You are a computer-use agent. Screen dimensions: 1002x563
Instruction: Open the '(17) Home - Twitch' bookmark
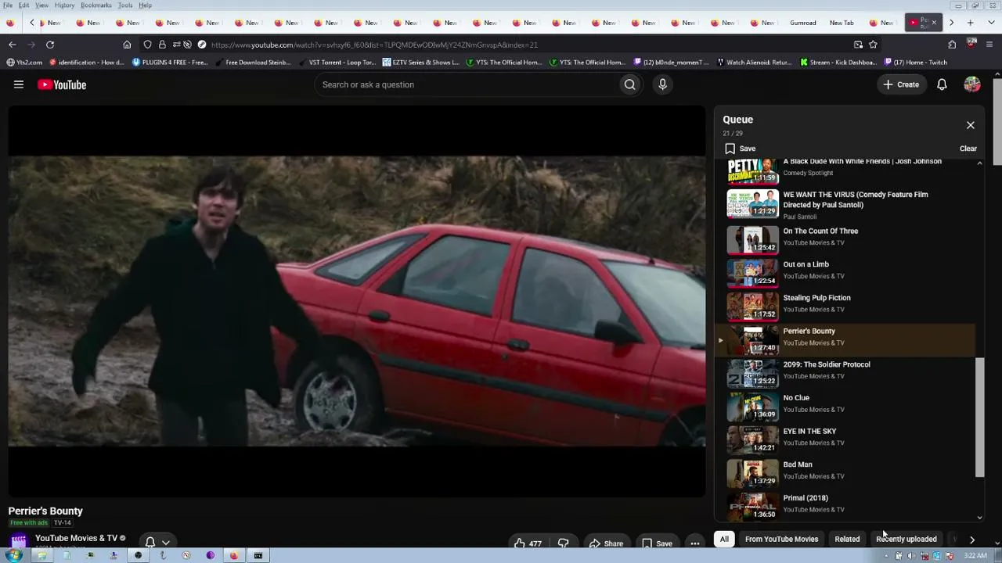pyautogui.click(x=915, y=63)
